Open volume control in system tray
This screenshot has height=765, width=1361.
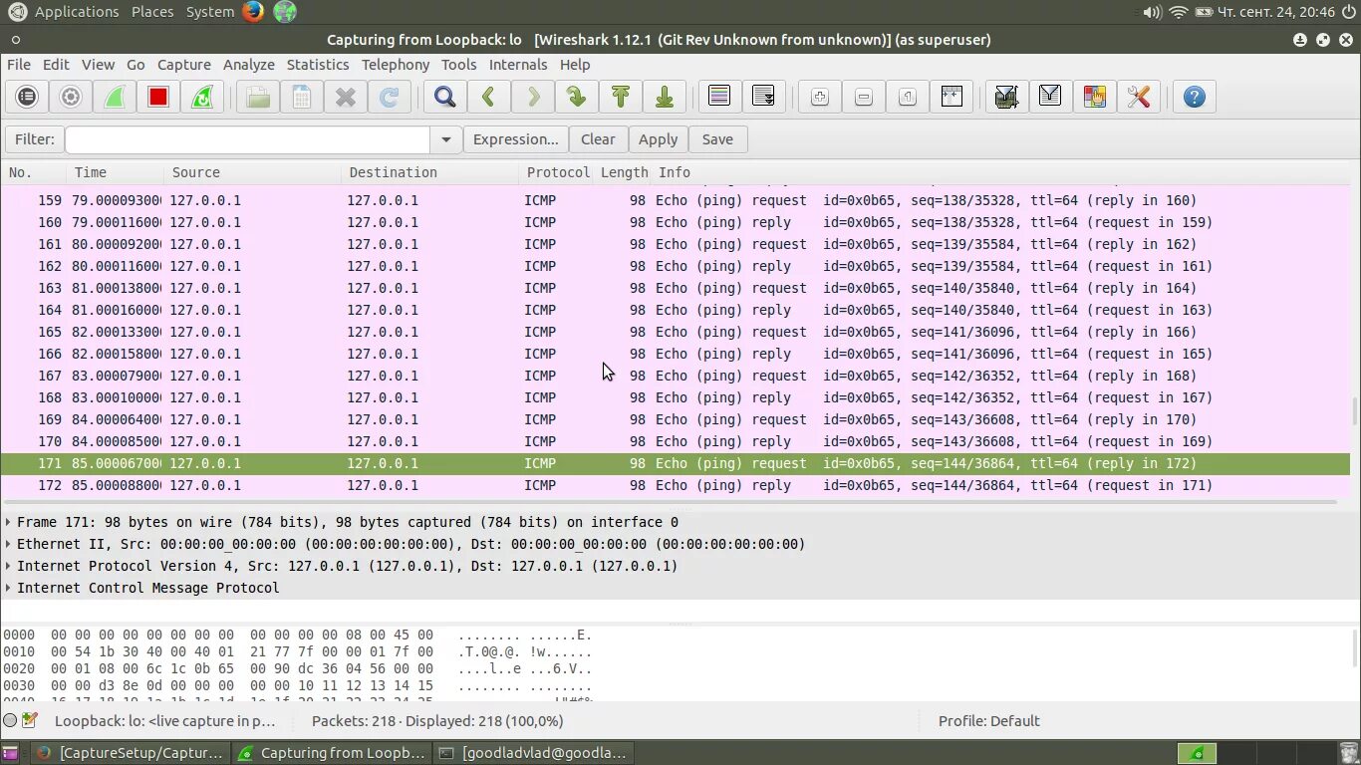tap(1152, 12)
